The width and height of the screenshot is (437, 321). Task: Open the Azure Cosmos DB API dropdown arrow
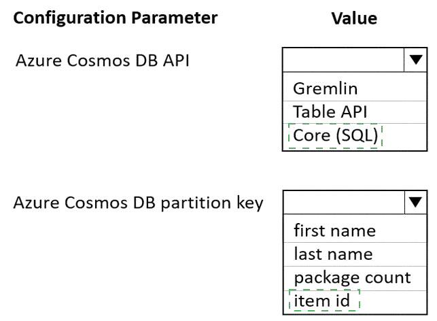point(415,60)
